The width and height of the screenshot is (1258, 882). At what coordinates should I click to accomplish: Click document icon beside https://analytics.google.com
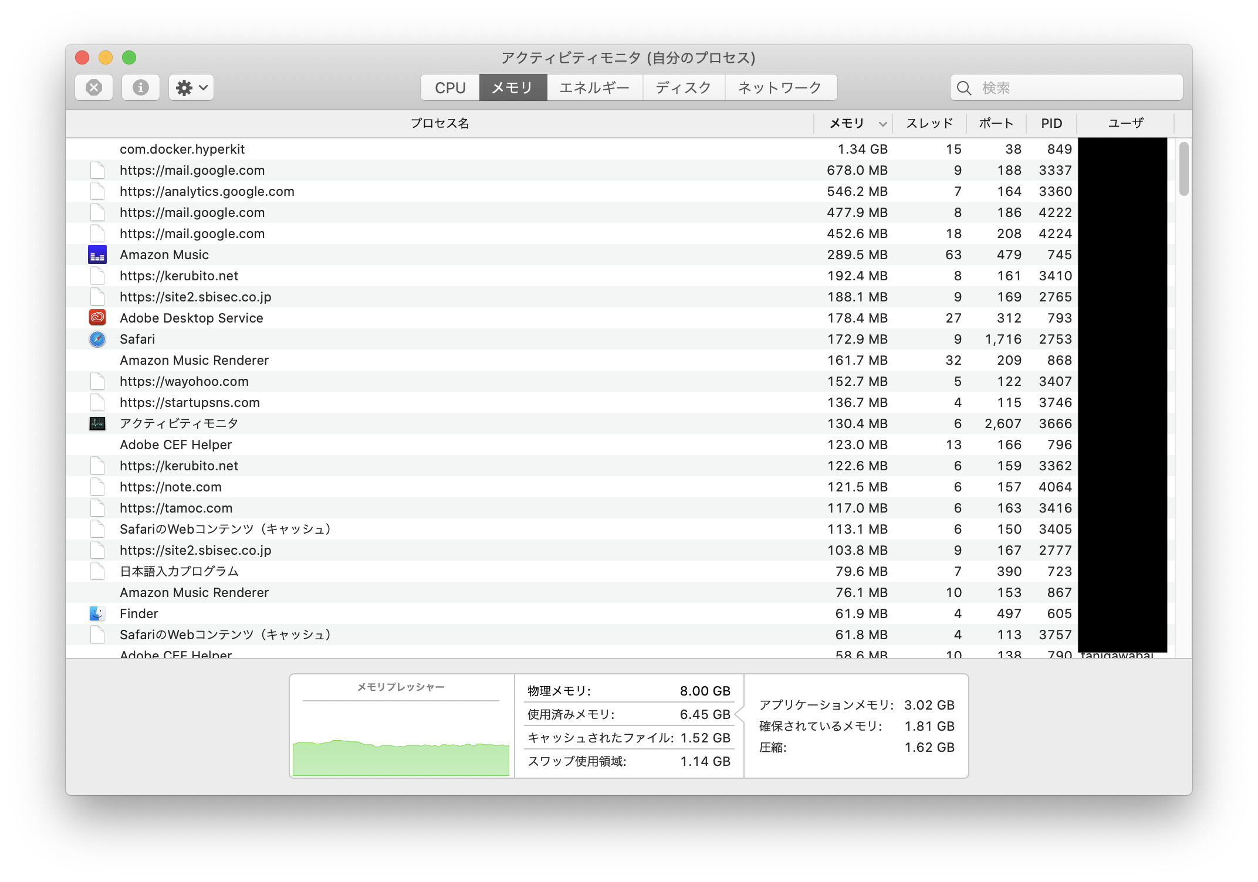pos(97,191)
